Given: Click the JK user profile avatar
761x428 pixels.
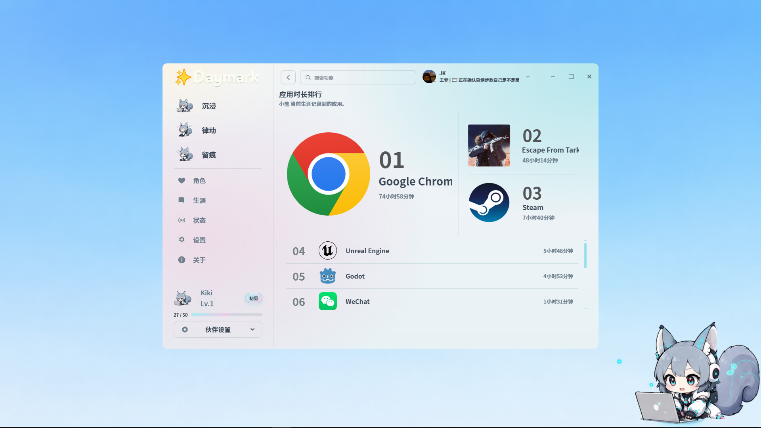Looking at the screenshot, I should coord(429,76).
